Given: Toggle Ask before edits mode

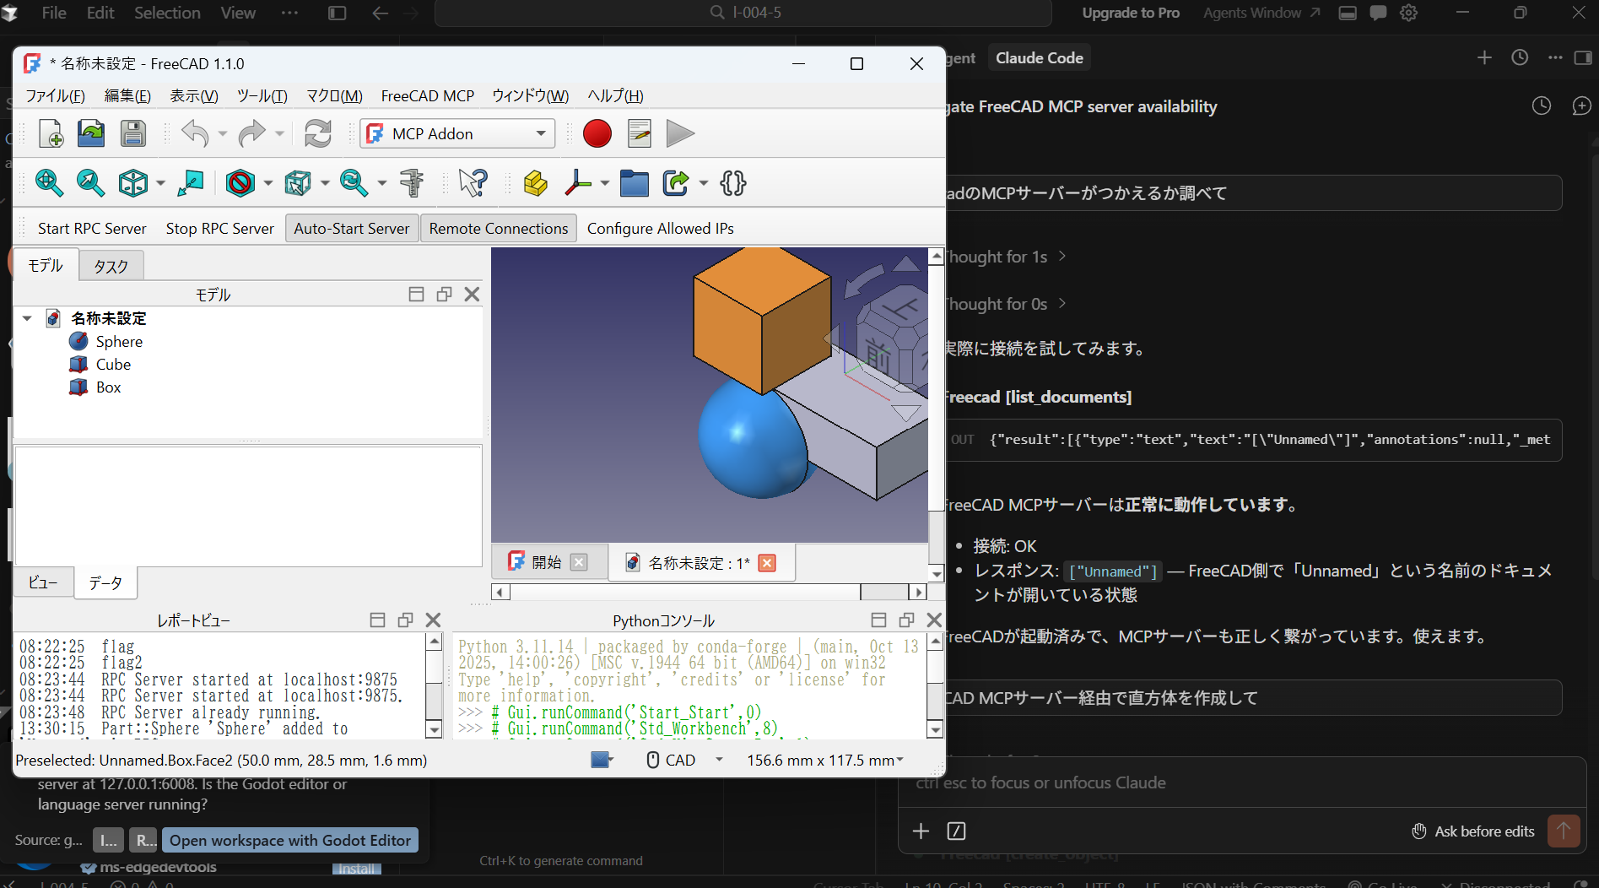Looking at the screenshot, I should click(x=1473, y=831).
